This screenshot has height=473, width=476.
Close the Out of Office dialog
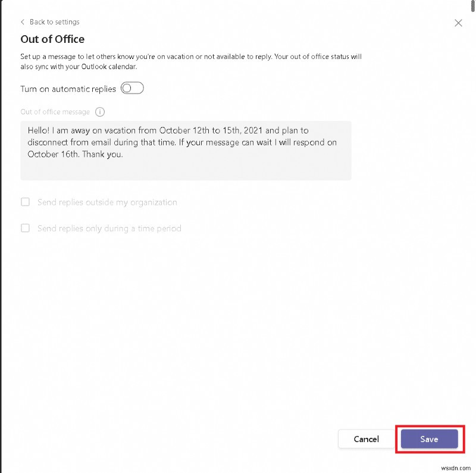click(458, 23)
